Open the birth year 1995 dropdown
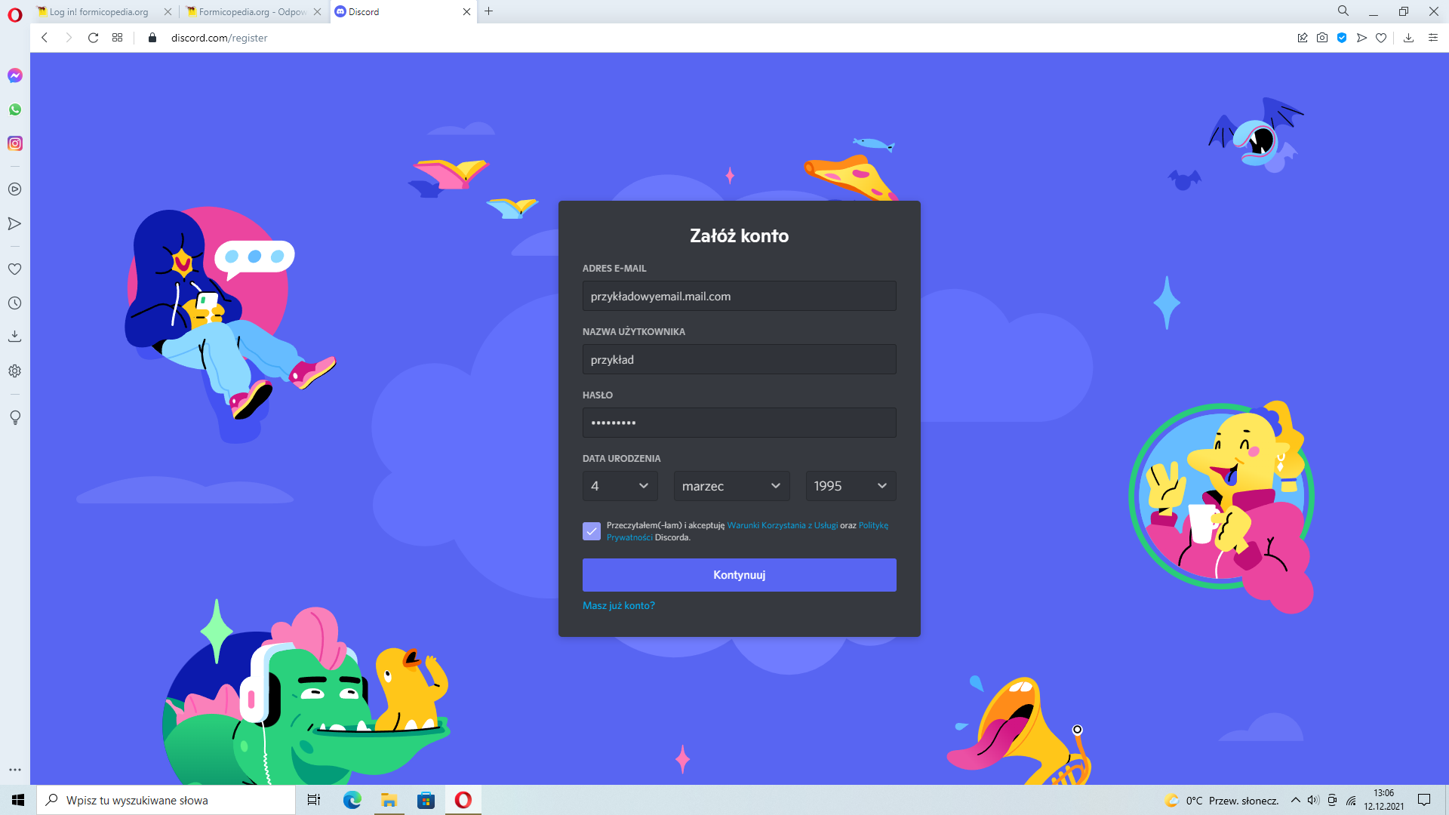This screenshot has width=1449, height=815. (851, 486)
